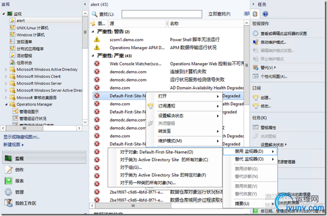Viewport: 327px width, 216px height.
Task: Expand Microsoft Windows Client folder
Action: click(6, 76)
